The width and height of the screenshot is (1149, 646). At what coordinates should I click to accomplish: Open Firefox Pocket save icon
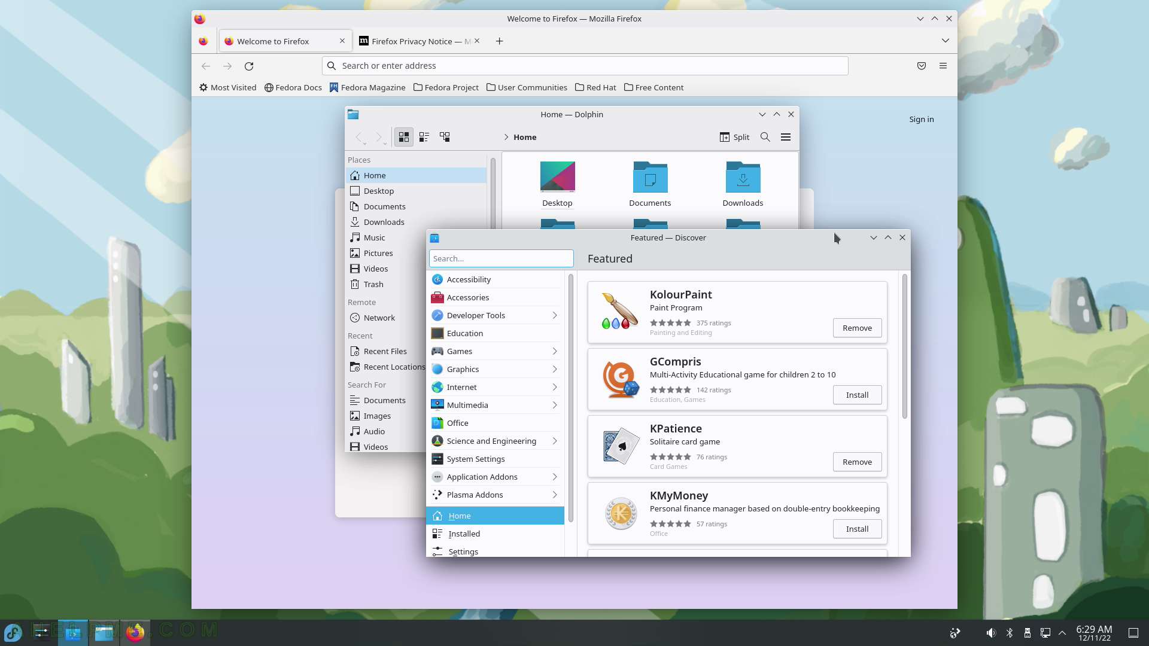pos(922,66)
